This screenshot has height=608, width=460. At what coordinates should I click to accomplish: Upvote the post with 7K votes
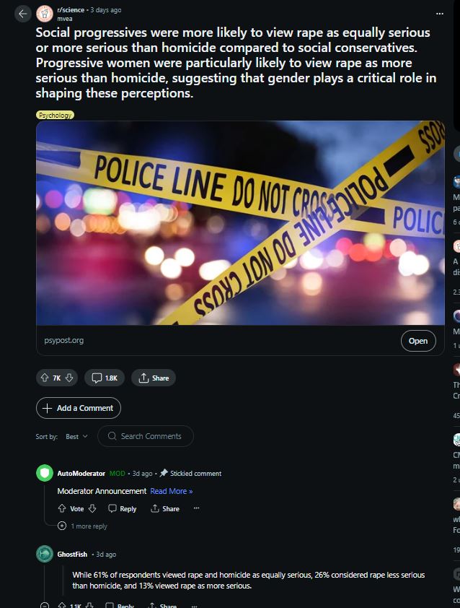click(45, 378)
